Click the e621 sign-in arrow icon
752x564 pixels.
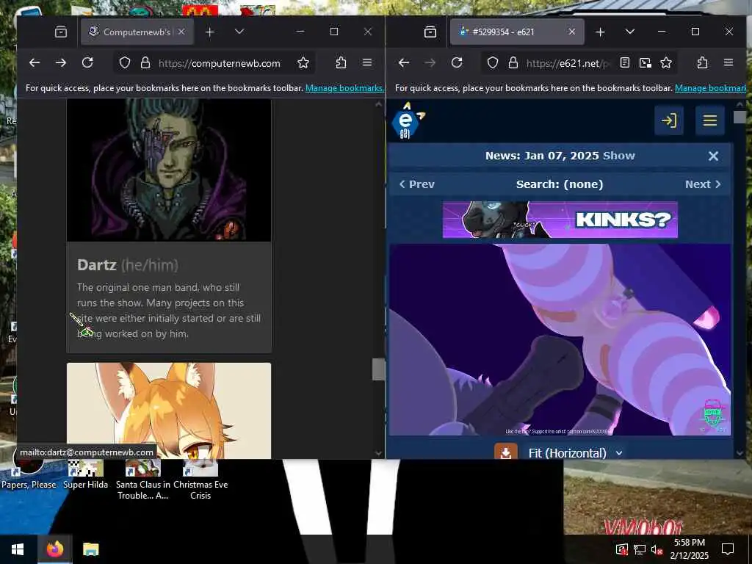[x=669, y=120]
